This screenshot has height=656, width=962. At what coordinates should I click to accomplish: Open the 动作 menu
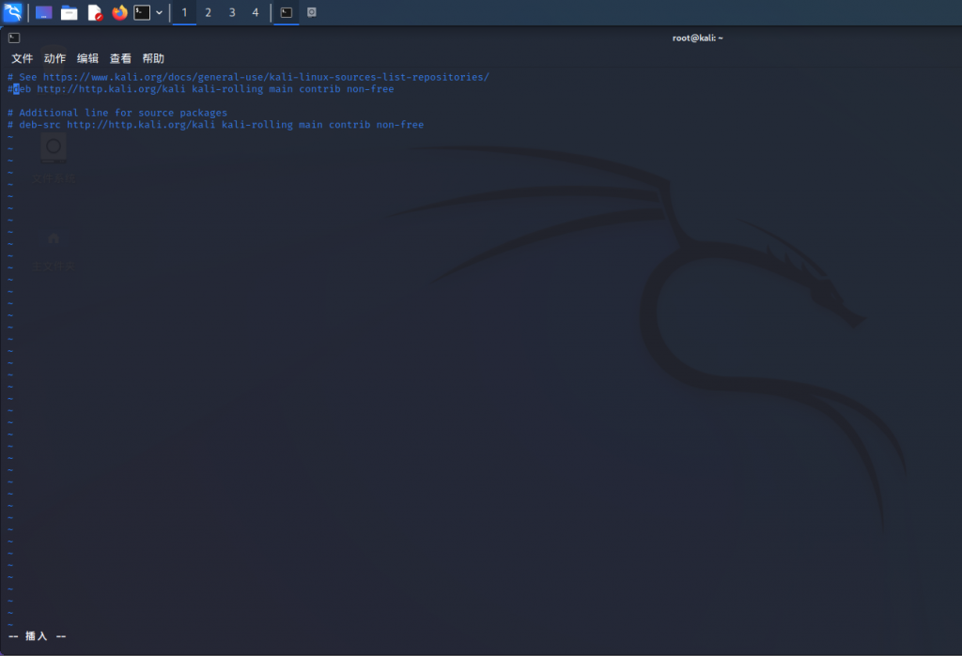pos(54,58)
